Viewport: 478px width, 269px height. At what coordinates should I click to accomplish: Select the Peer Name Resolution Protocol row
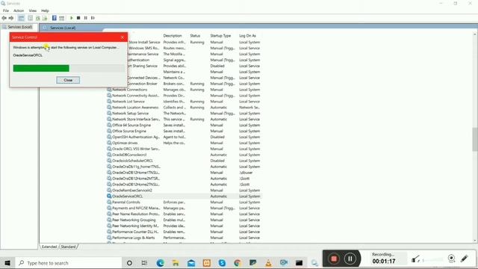184,214
